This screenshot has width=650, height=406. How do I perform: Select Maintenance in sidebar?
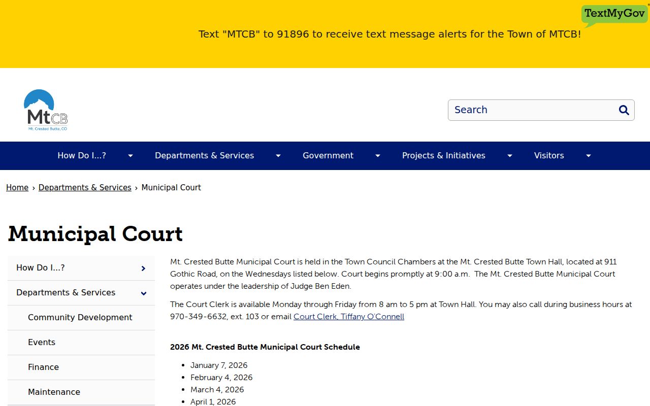pos(81,392)
